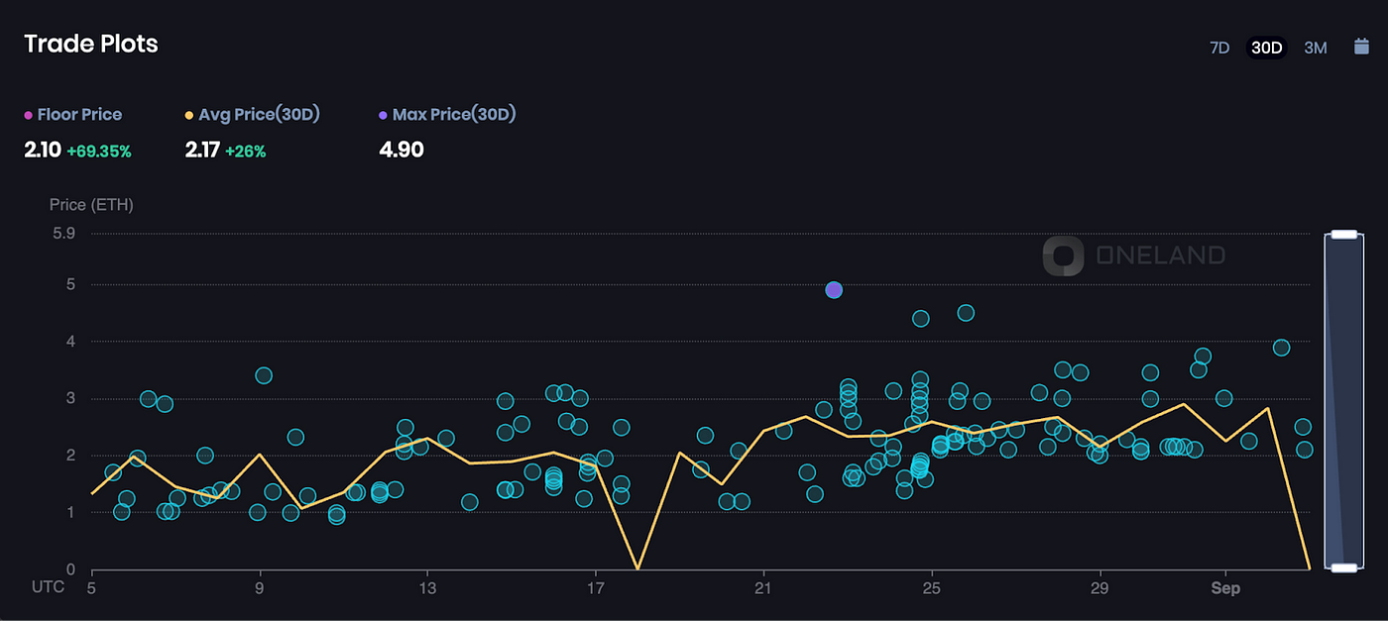Switch to the 7D time range
The height and width of the screenshot is (621, 1388).
(1219, 48)
